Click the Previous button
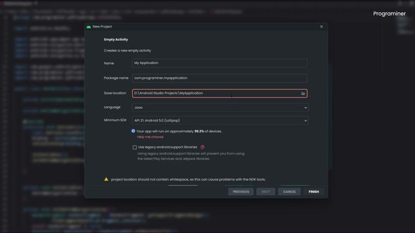Viewport: 415px width, 233px height. click(x=241, y=192)
